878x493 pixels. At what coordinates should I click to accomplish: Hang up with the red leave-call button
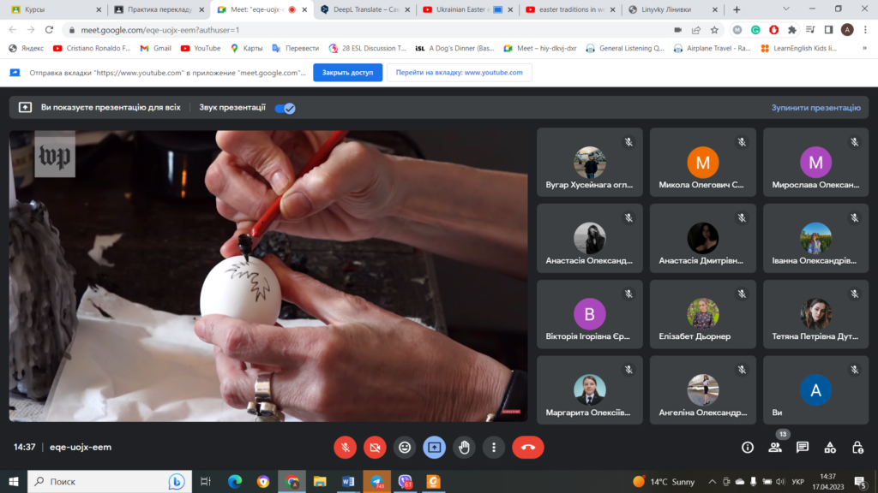coord(527,447)
